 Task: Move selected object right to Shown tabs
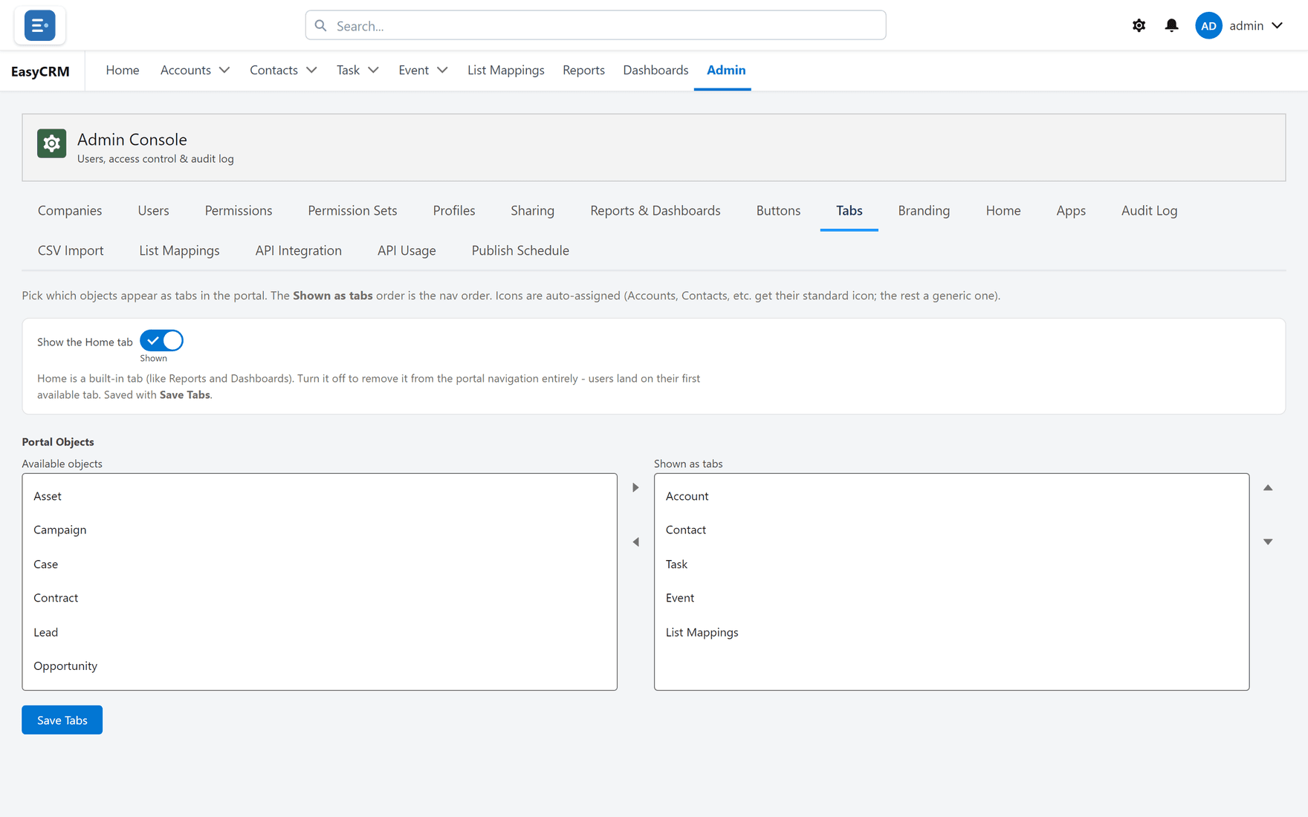coord(635,488)
